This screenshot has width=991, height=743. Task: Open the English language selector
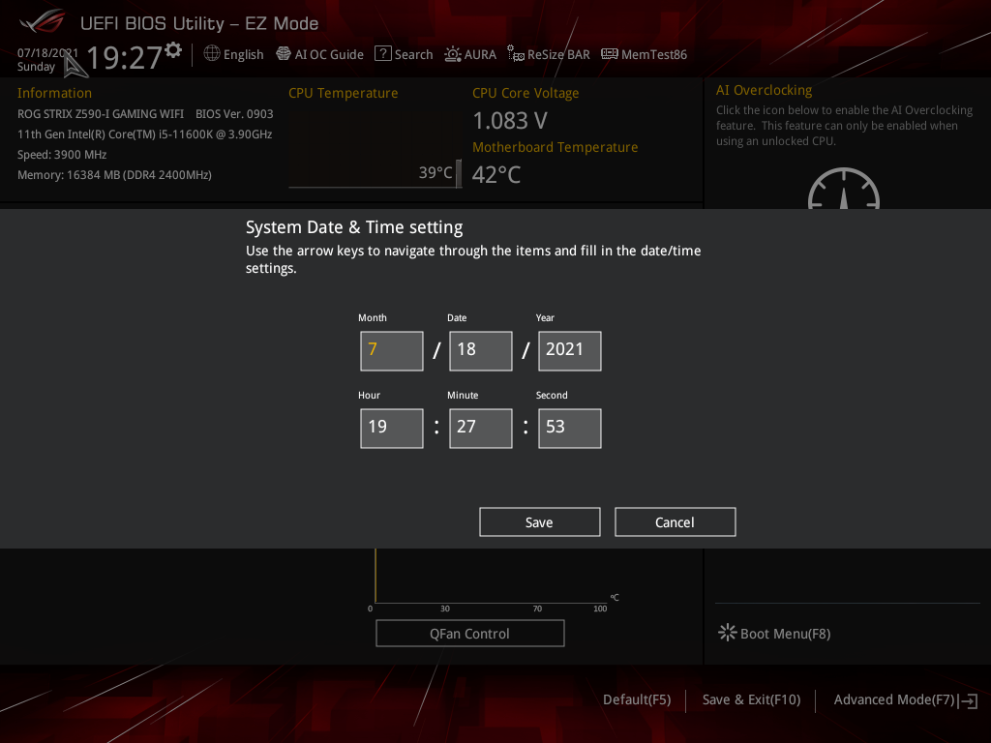tap(233, 54)
